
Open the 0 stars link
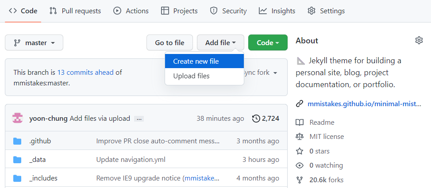pyautogui.click(x=319, y=151)
